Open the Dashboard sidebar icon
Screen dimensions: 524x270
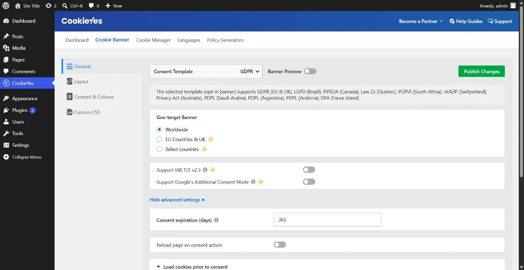click(6, 21)
